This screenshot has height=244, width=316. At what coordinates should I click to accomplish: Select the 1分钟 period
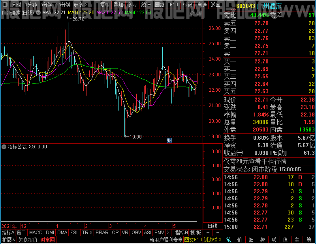pyautogui.click(x=31, y=5)
